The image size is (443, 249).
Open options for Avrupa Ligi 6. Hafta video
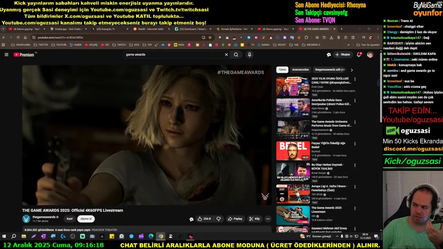coord(355,187)
